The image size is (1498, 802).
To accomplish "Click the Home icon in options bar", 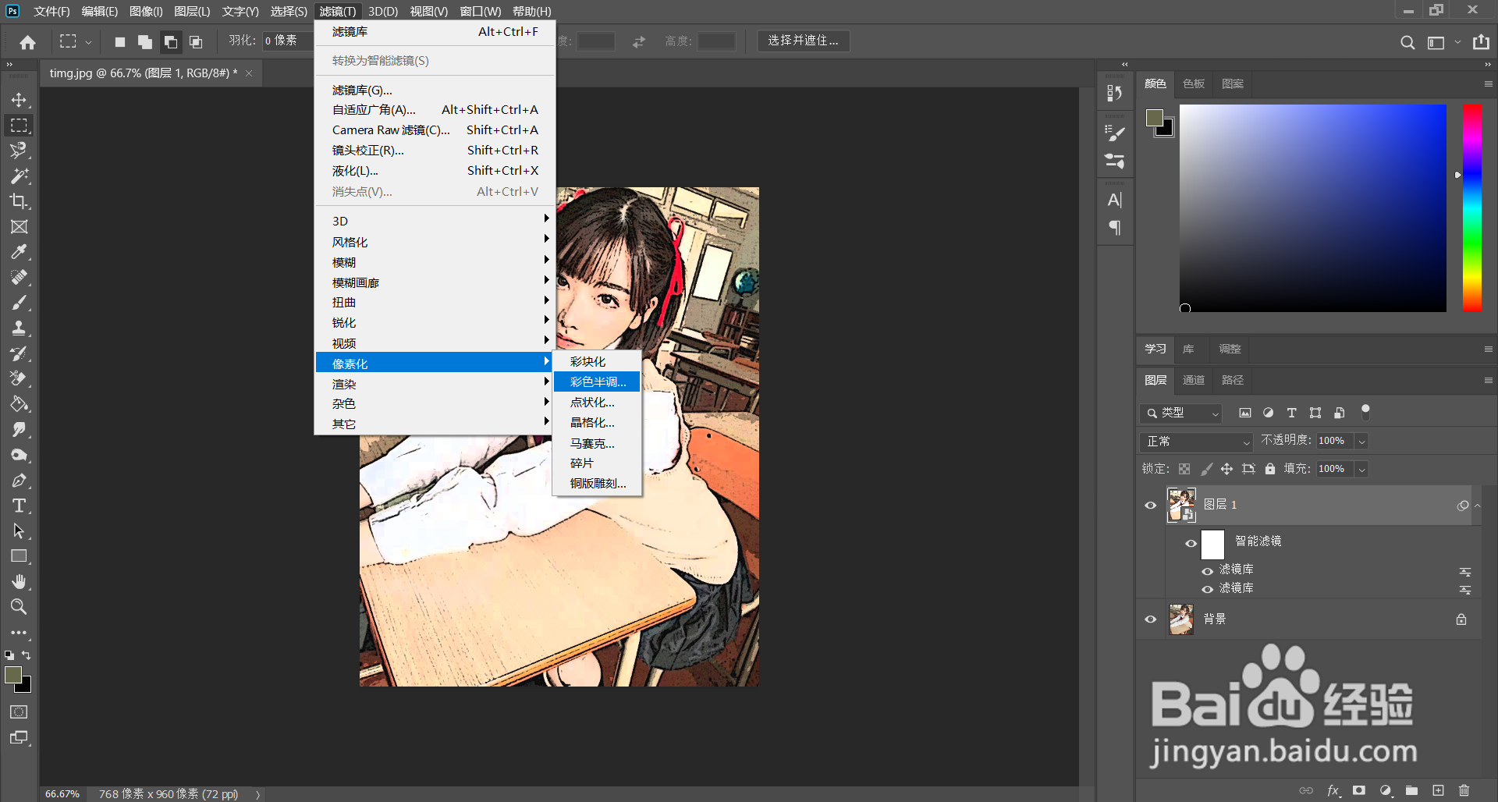I will [28, 42].
